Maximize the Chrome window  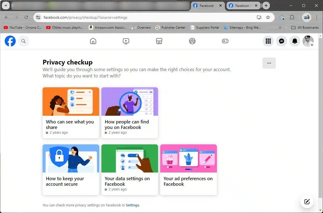tap(304, 6)
